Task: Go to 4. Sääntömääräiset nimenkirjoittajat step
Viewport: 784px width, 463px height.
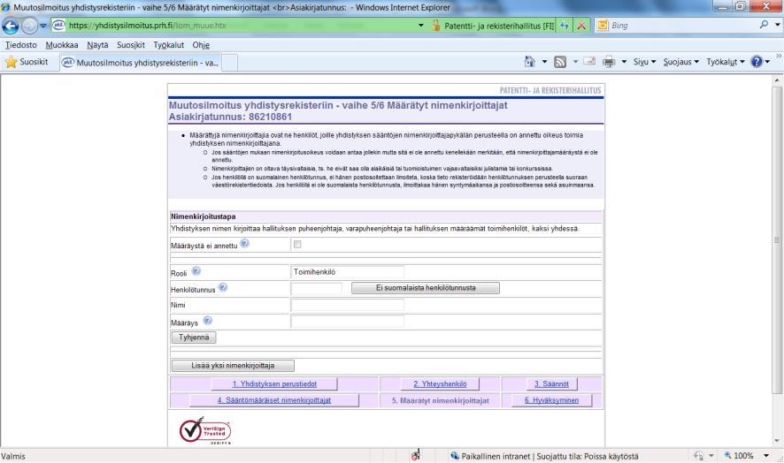Action: pos(274,400)
